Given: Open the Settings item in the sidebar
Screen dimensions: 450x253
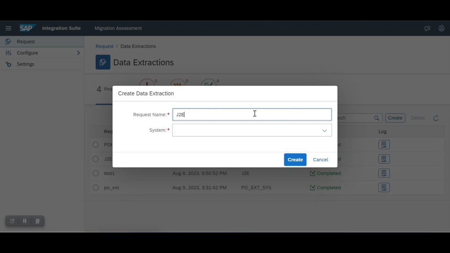Looking at the screenshot, I should [42, 64].
